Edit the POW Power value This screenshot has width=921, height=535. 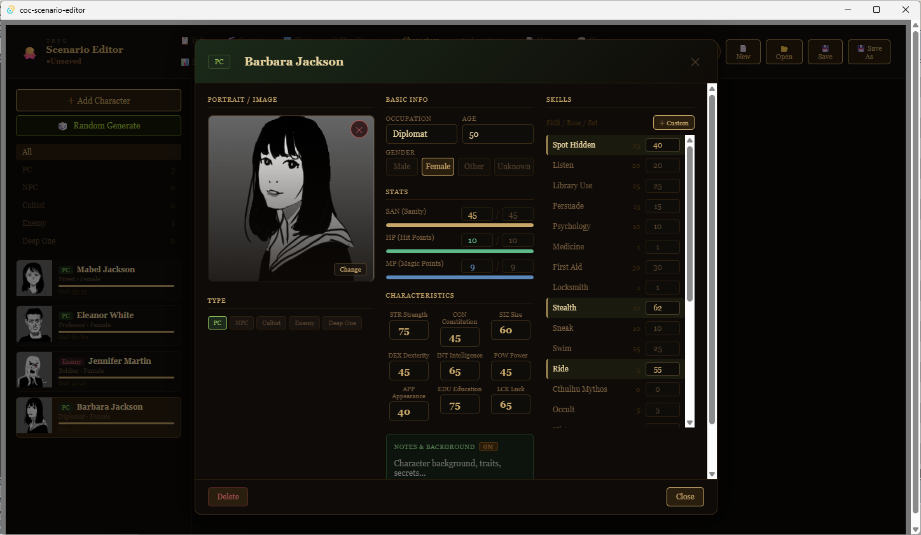pyautogui.click(x=511, y=372)
